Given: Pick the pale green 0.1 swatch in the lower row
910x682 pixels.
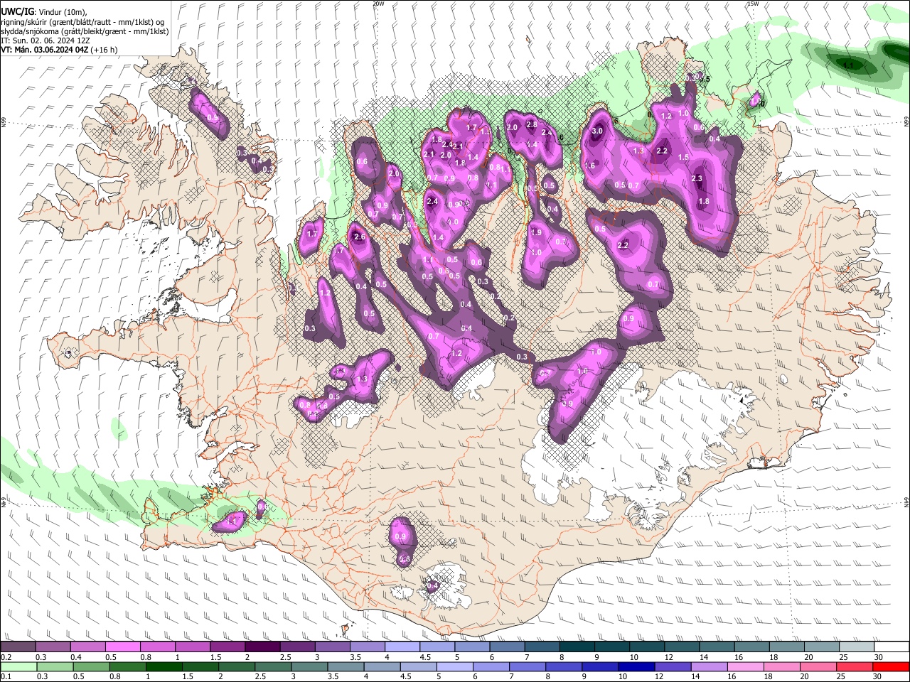Looking at the screenshot, I should click(x=18, y=666).
